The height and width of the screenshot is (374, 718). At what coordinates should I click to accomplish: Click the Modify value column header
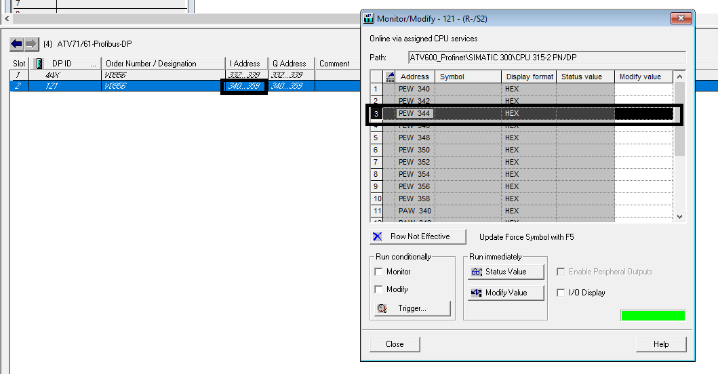[x=644, y=77]
